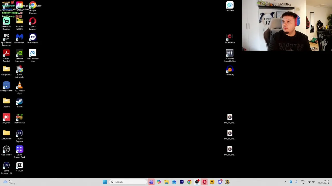This screenshot has height=186, width=332.
Task: Open the J2Hundred folder
Action: click(6, 135)
